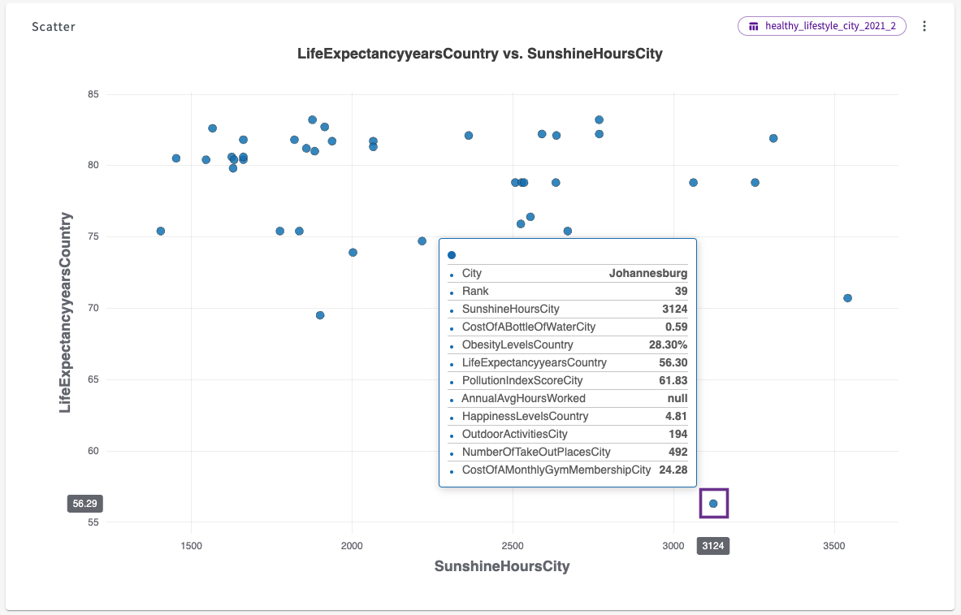Click the "OutdoorActivitiesCity" tooltip row
Screen dimensions: 961x615
(568, 434)
